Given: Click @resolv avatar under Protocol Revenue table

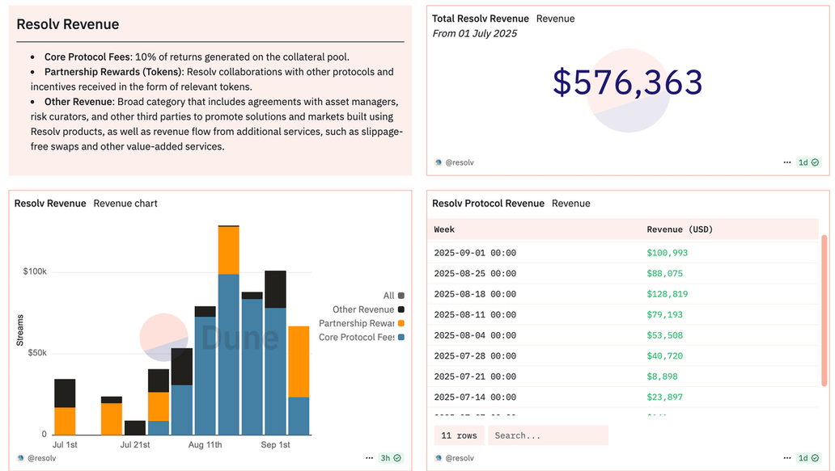Looking at the screenshot, I should click(439, 458).
